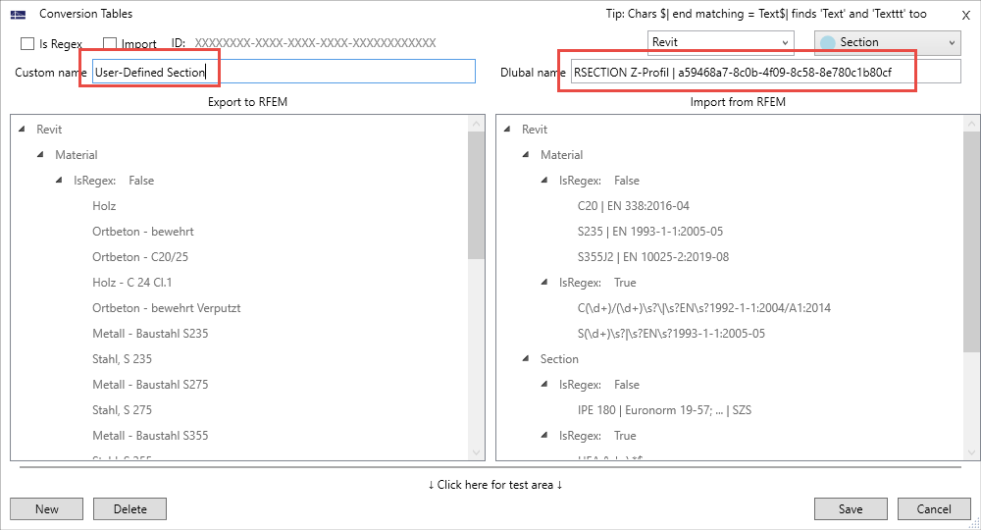Close the Conversion Tables window
Viewport: 981px width, 530px height.
tap(966, 16)
